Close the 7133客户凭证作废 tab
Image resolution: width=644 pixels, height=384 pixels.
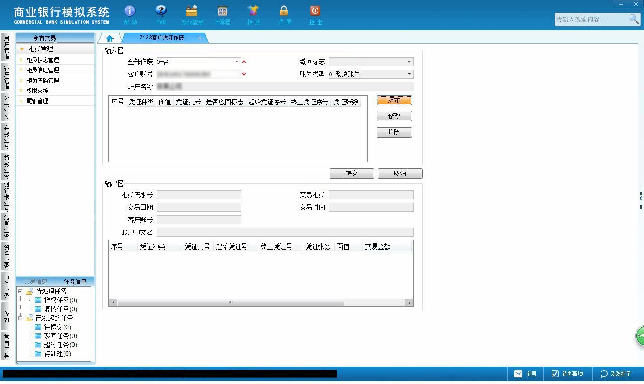199,38
